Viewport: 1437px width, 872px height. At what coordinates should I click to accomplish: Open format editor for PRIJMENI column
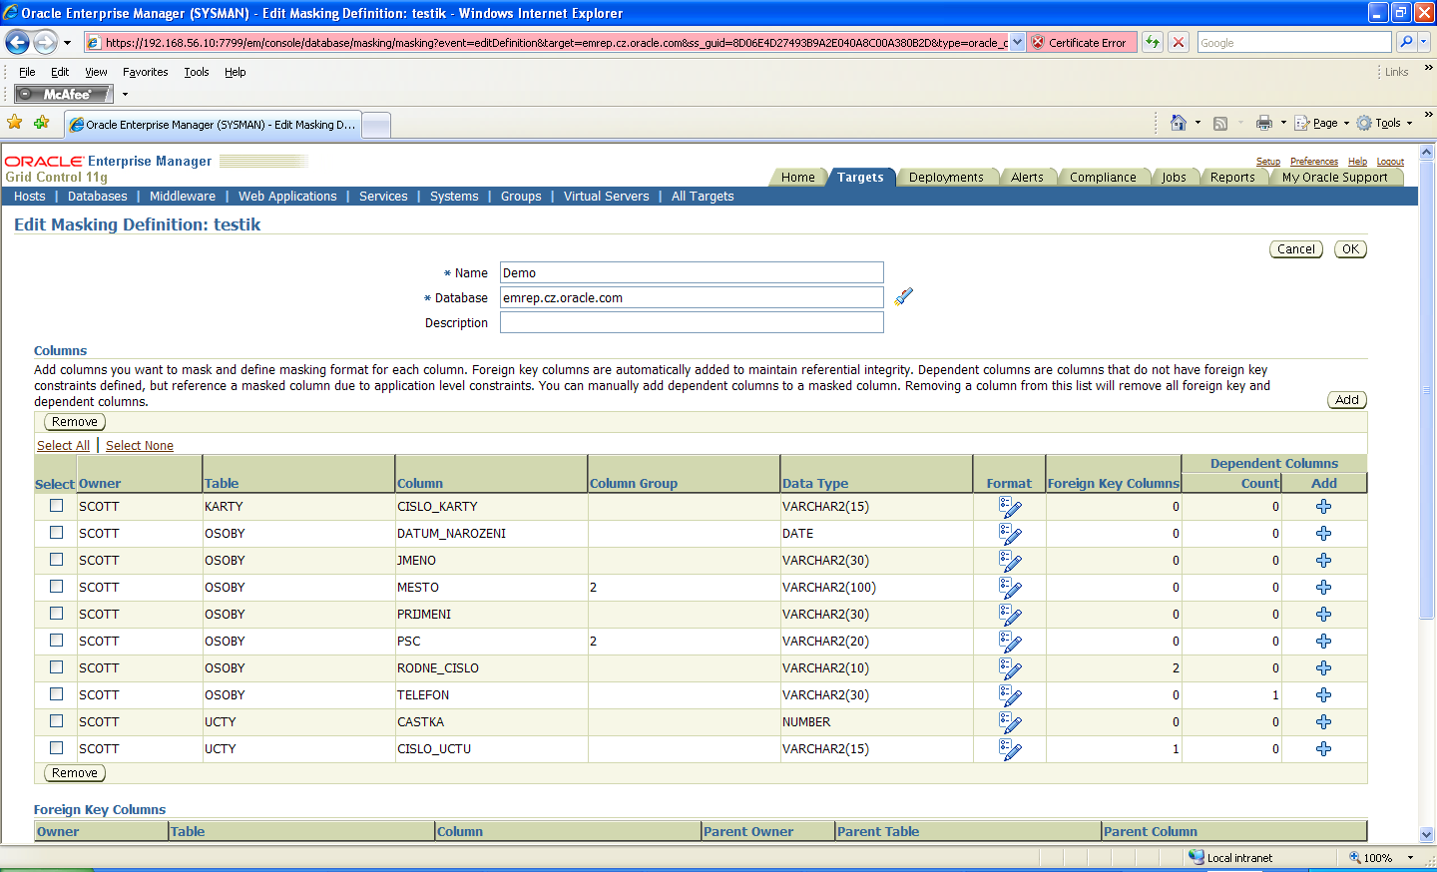[x=1010, y=615]
